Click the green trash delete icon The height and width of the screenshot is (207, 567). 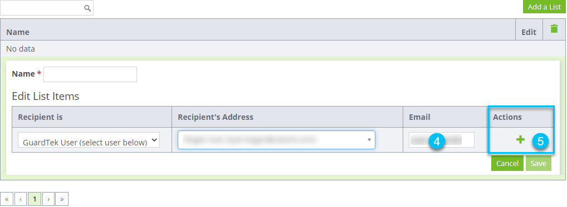pyautogui.click(x=554, y=29)
